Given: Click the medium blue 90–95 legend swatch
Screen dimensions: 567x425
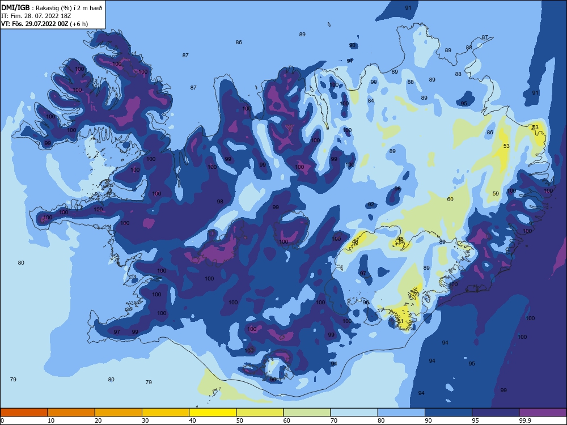Looking at the screenshot, I should [x=448, y=413].
